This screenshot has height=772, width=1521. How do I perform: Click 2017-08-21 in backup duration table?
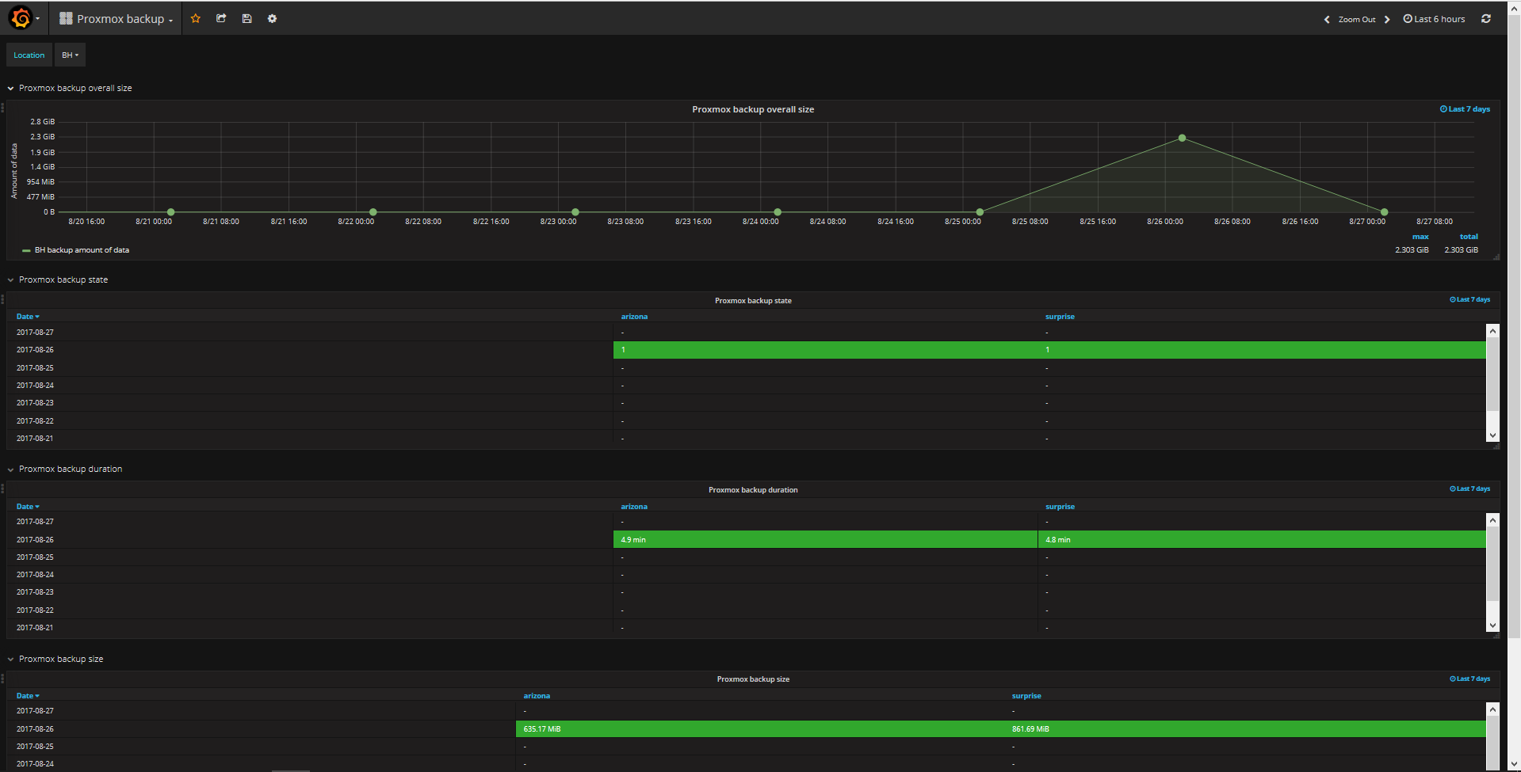tap(35, 628)
